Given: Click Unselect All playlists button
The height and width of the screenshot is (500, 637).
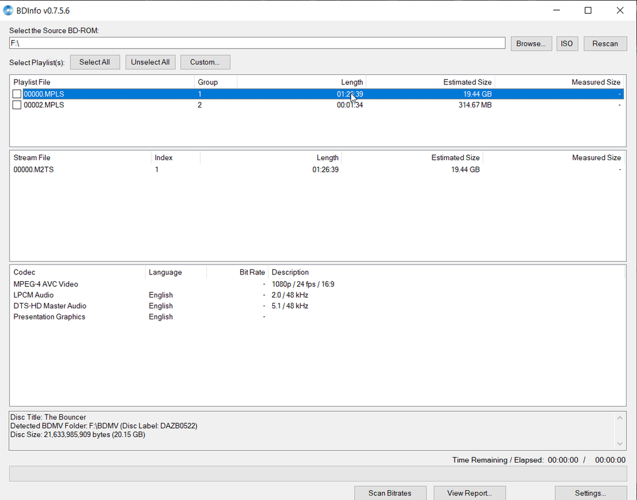Looking at the screenshot, I should [150, 62].
